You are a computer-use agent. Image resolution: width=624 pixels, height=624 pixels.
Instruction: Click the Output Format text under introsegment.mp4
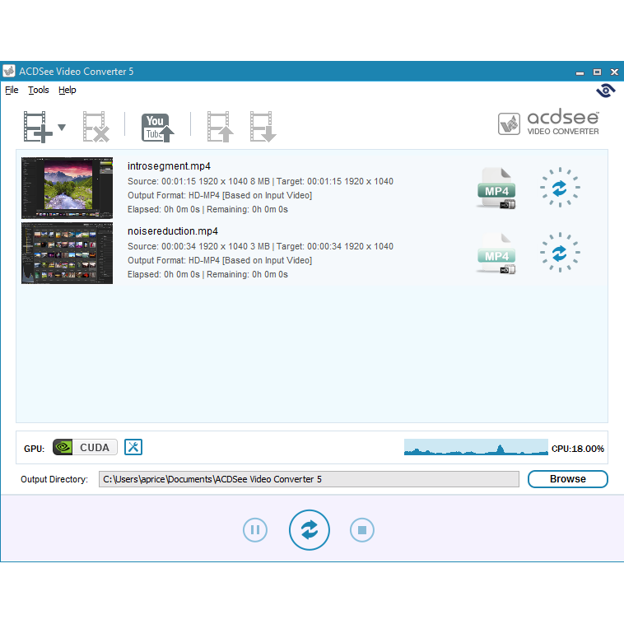(220, 195)
